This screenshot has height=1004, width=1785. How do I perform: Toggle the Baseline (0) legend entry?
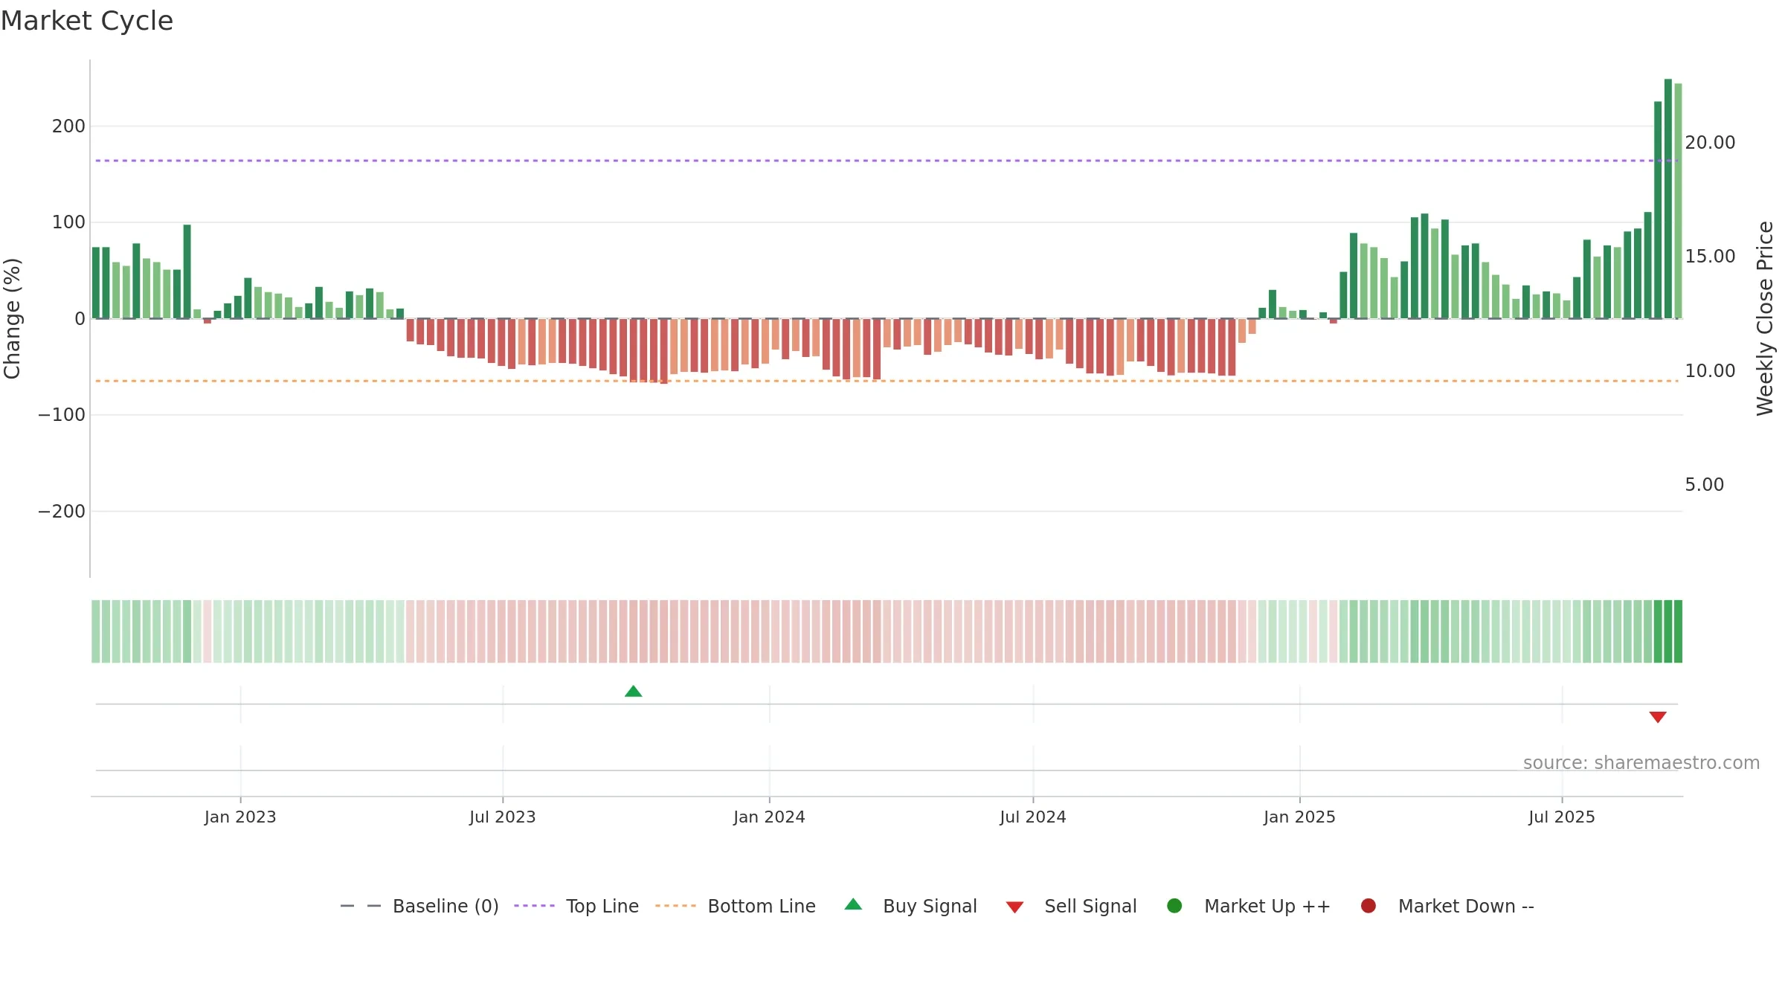(x=419, y=906)
